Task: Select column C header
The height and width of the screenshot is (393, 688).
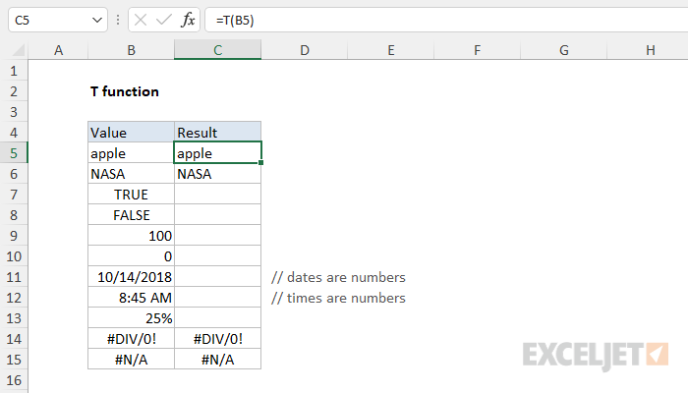Action: pyautogui.click(x=217, y=50)
